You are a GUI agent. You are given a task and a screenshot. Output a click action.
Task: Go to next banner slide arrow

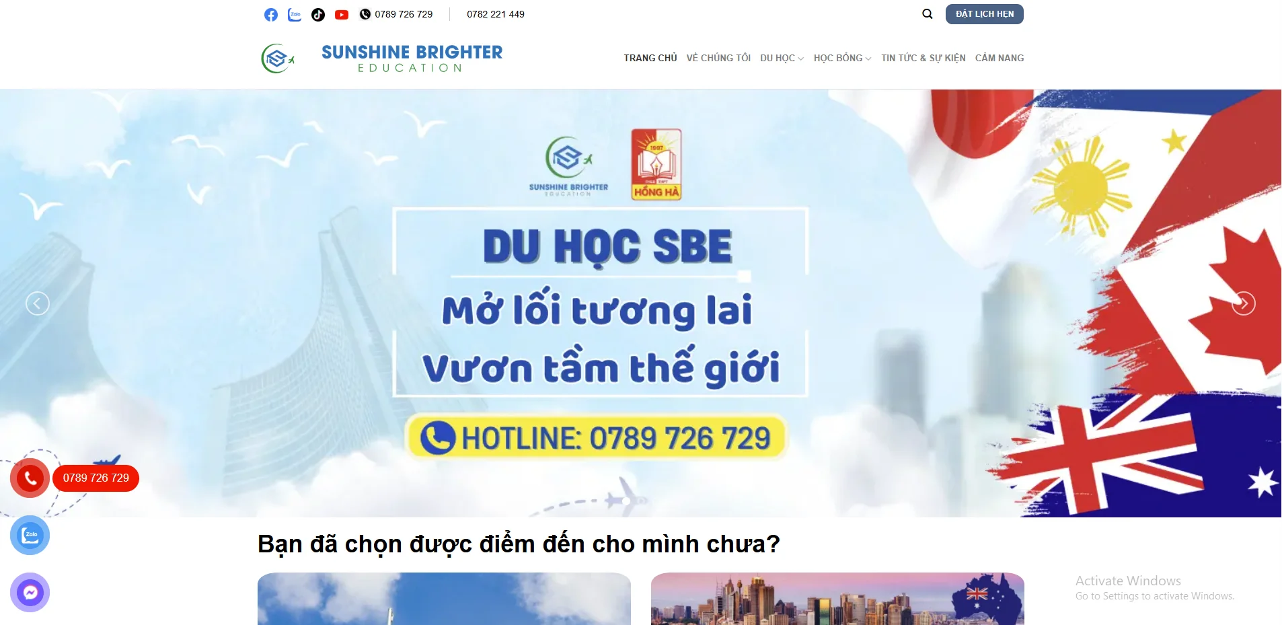(x=1244, y=303)
